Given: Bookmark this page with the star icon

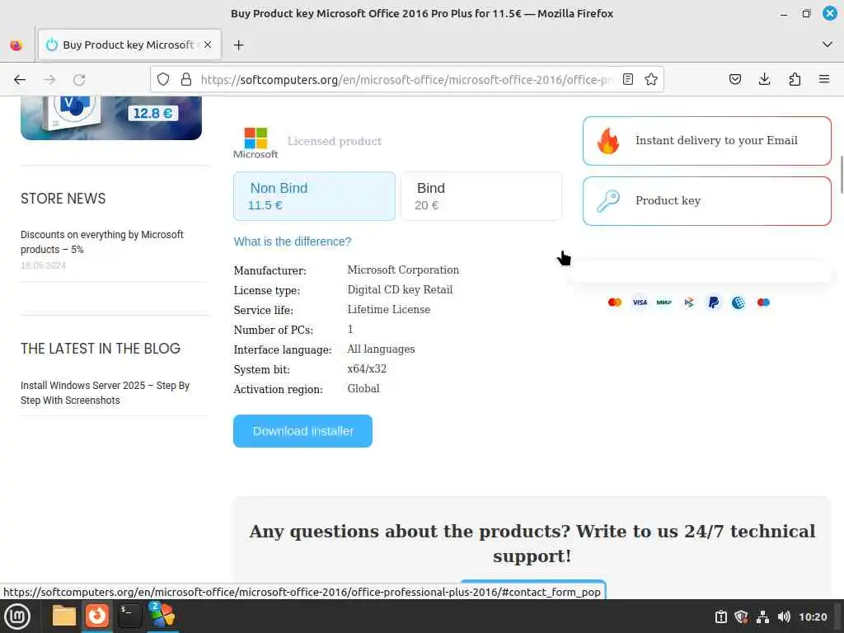Looking at the screenshot, I should tap(651, 80).
